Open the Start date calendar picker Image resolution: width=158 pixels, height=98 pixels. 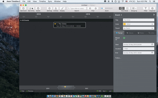point(152,44)
